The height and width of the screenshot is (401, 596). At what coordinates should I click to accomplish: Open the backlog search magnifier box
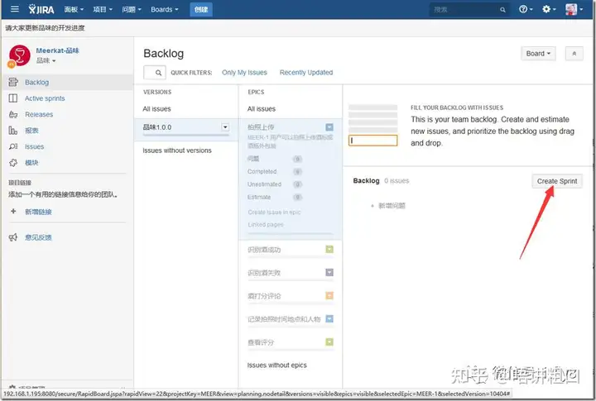[154, 72]
